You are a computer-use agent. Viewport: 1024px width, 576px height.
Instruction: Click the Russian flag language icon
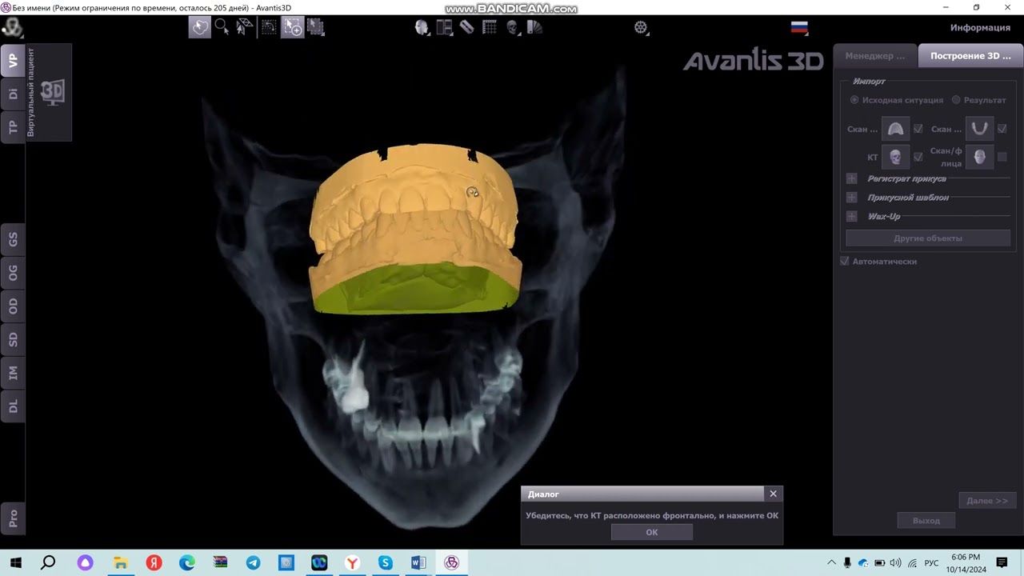pos(799,27)
